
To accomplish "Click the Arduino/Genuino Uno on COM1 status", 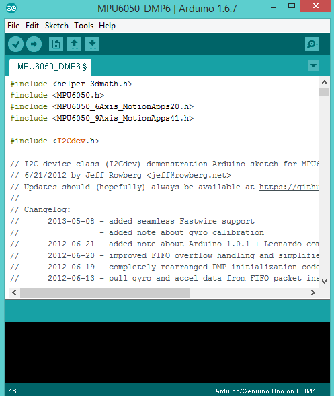I will coord(265,391).
